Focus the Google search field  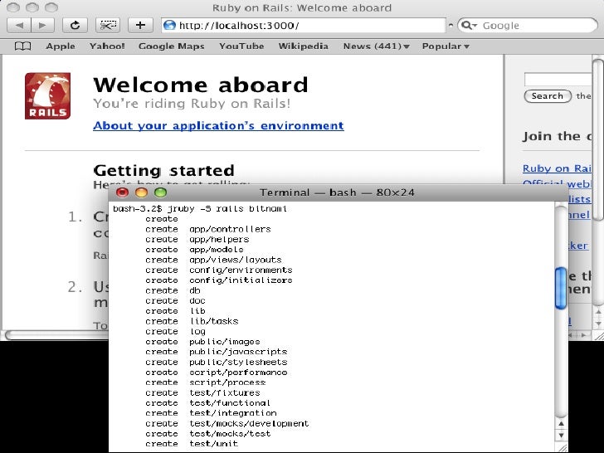pos(528,26)
